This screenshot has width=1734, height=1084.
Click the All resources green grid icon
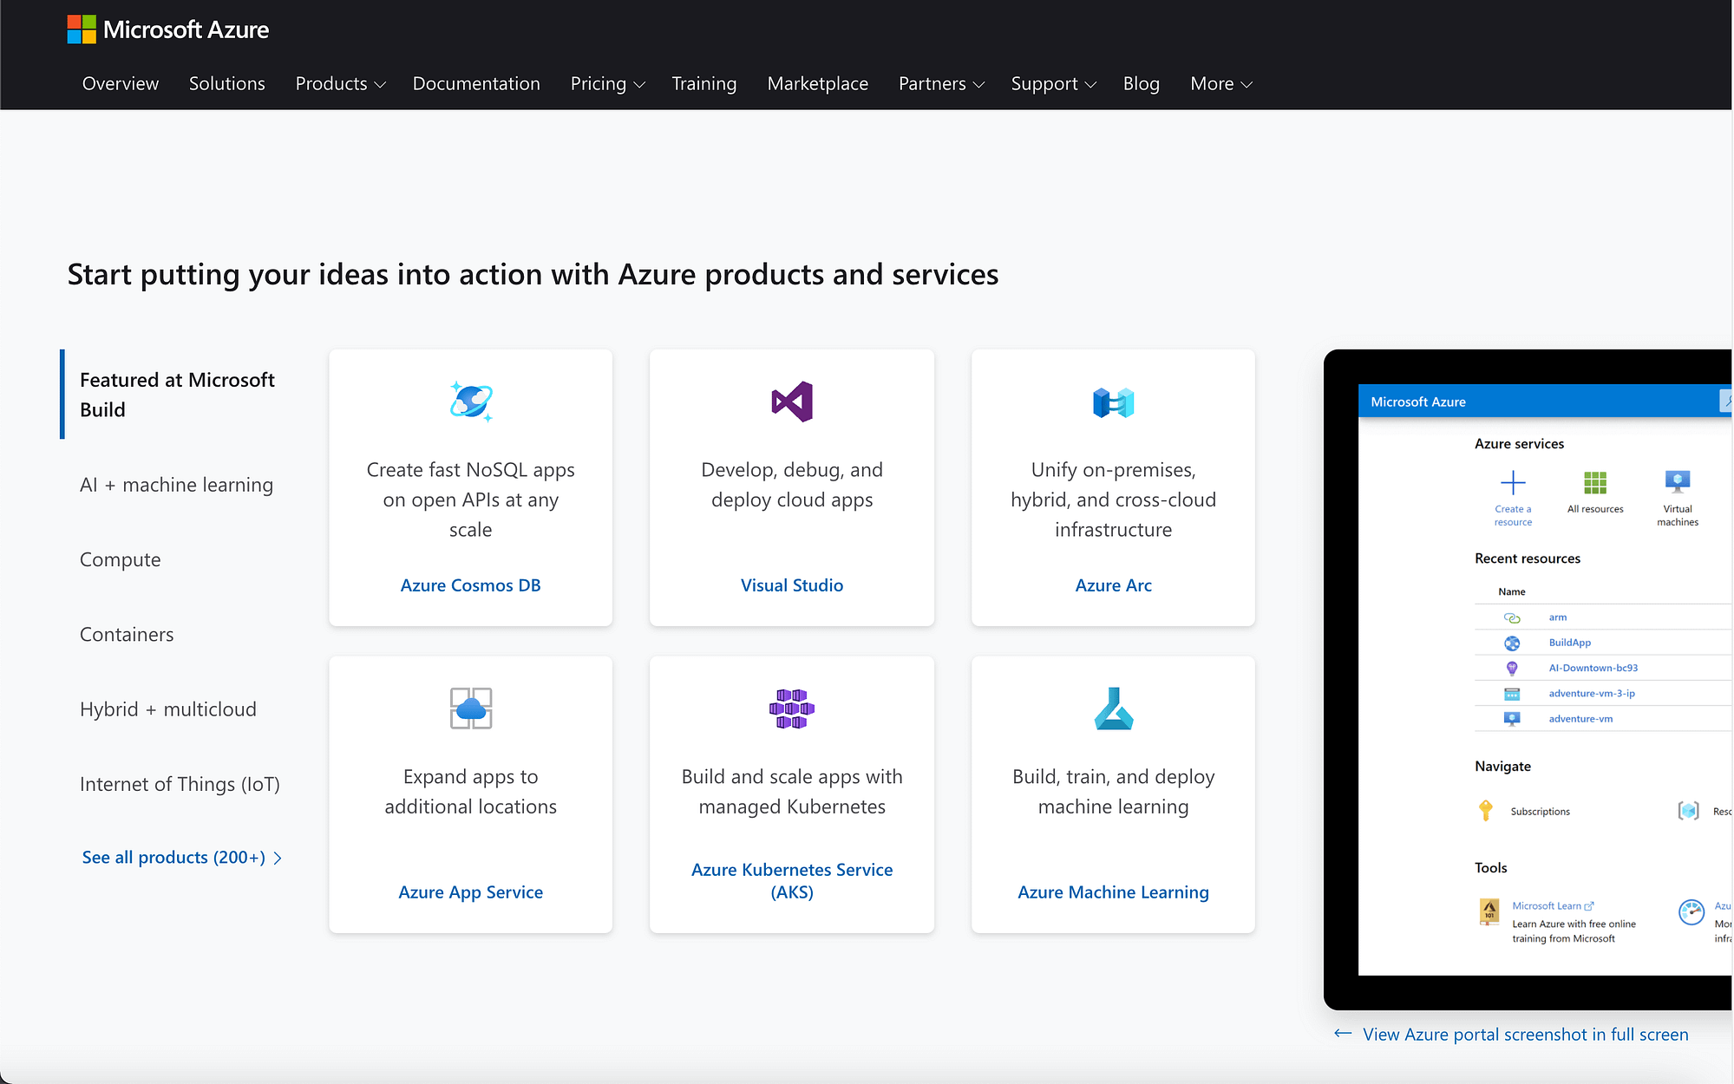[1595, 482]
